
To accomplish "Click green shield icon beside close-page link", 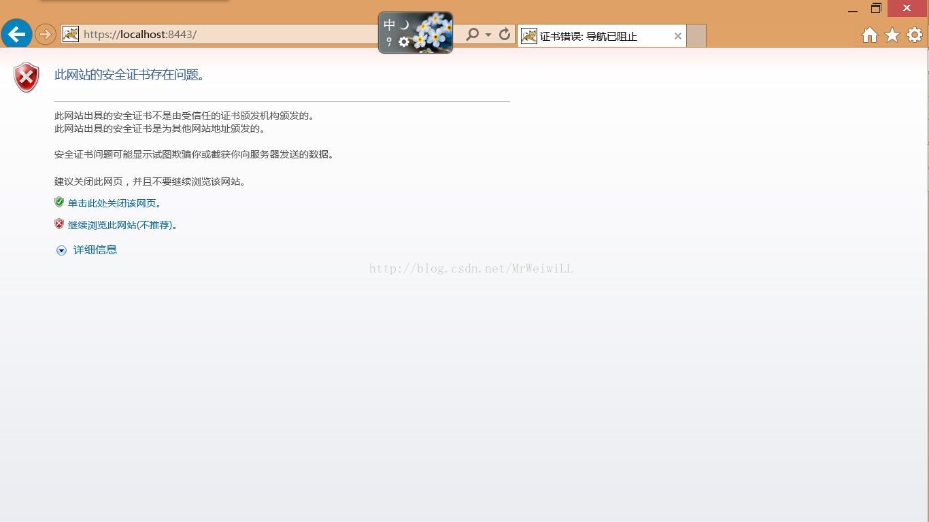I will (x=59, y=202).
